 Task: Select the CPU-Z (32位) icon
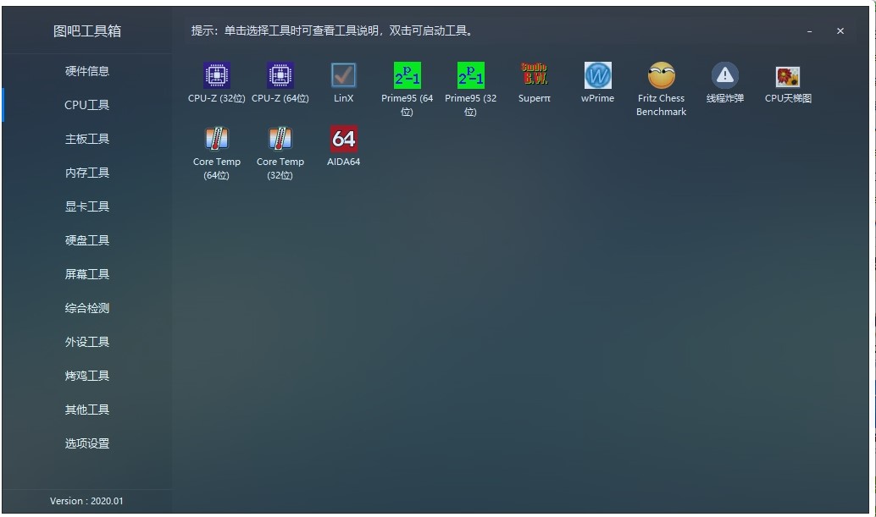(x=217, y=75)
